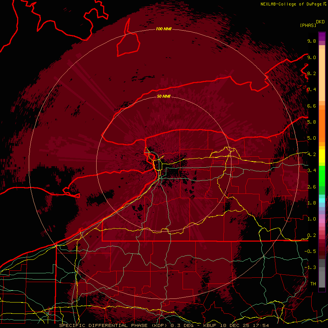
Task: Click the cyan band in color bar
Action: tap(322, 200)
